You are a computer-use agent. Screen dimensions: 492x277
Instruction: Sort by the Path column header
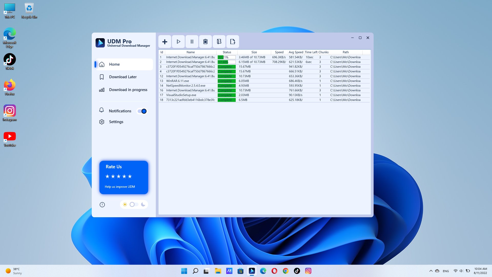[346, 52]
